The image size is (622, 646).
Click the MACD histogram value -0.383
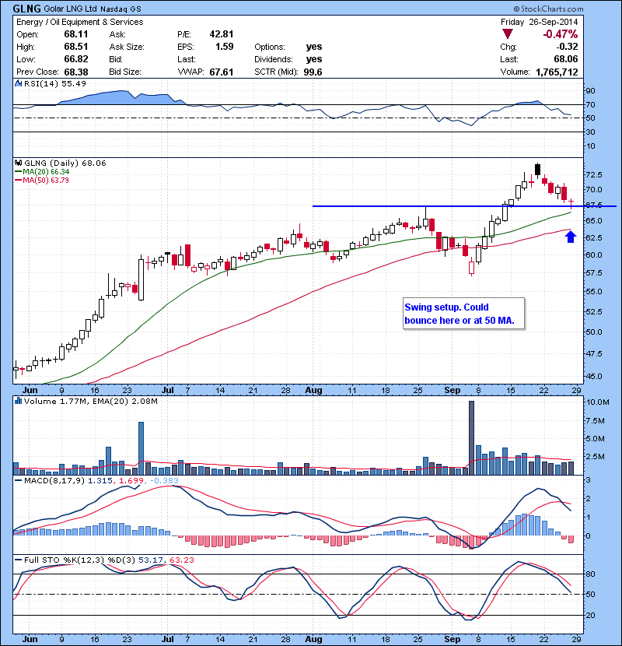click(164, 481)
